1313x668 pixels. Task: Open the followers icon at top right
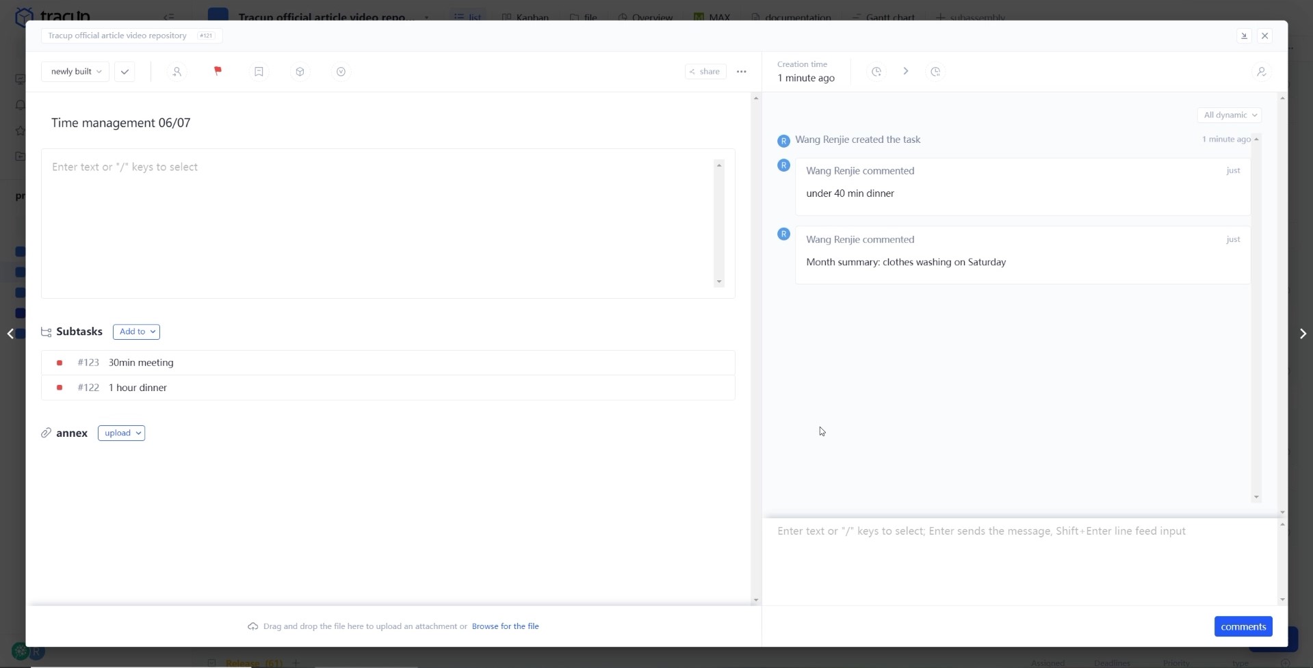coord(1261,72)
